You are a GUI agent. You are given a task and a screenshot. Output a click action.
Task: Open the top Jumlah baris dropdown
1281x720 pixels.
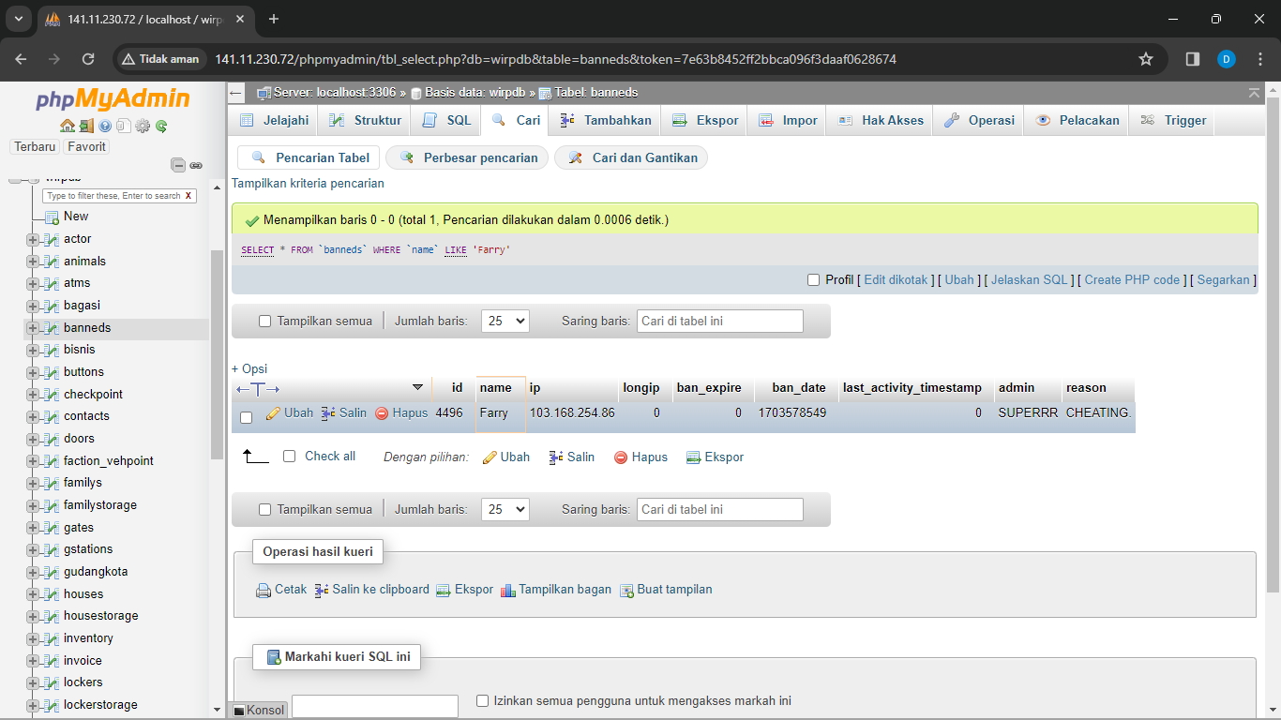(x=505, y=321)
